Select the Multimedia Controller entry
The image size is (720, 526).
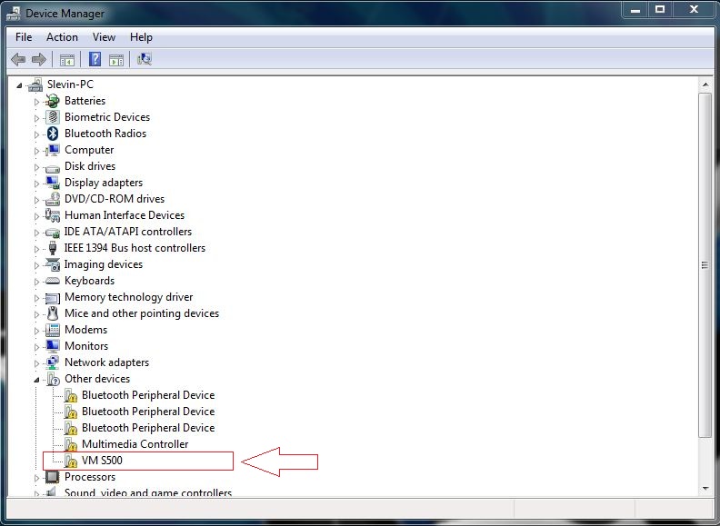point(135,444)
